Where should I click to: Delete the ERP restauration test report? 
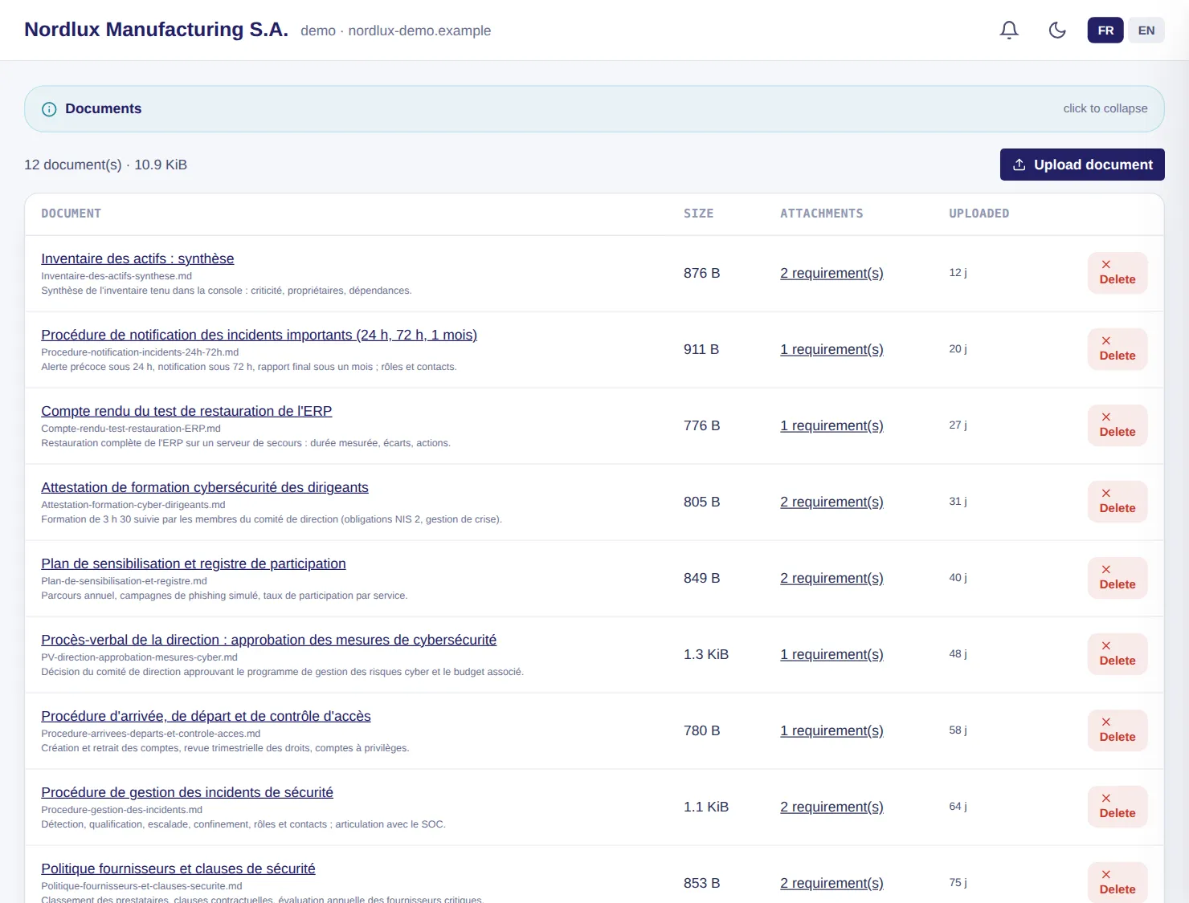1117,425
